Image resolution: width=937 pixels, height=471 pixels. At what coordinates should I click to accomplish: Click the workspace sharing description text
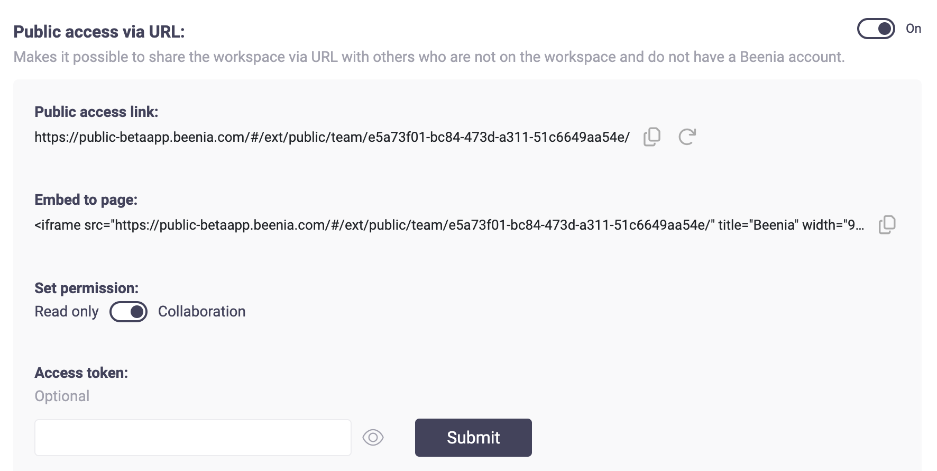(x=429, y=57)
